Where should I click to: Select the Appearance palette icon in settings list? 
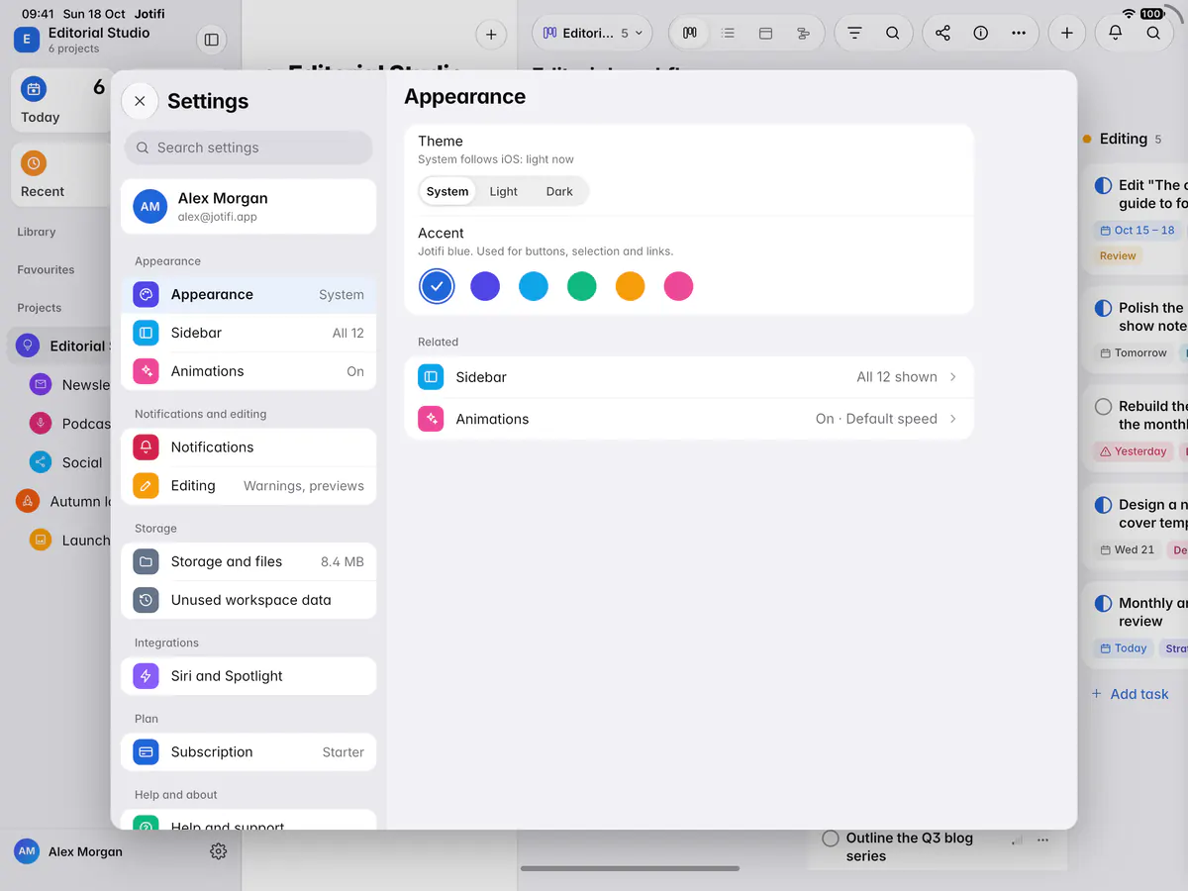(x=146, y=294)
